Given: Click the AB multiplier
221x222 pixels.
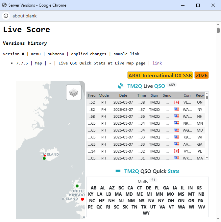Looking at the screenshot, I should (93, 188).
